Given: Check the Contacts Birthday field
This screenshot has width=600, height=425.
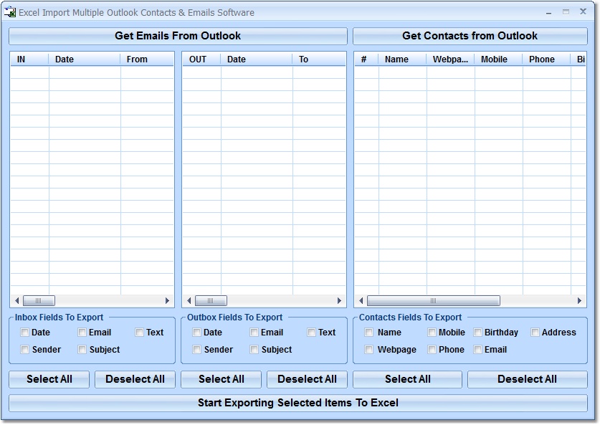Looking at the screenshot, I should coord(477,332).
